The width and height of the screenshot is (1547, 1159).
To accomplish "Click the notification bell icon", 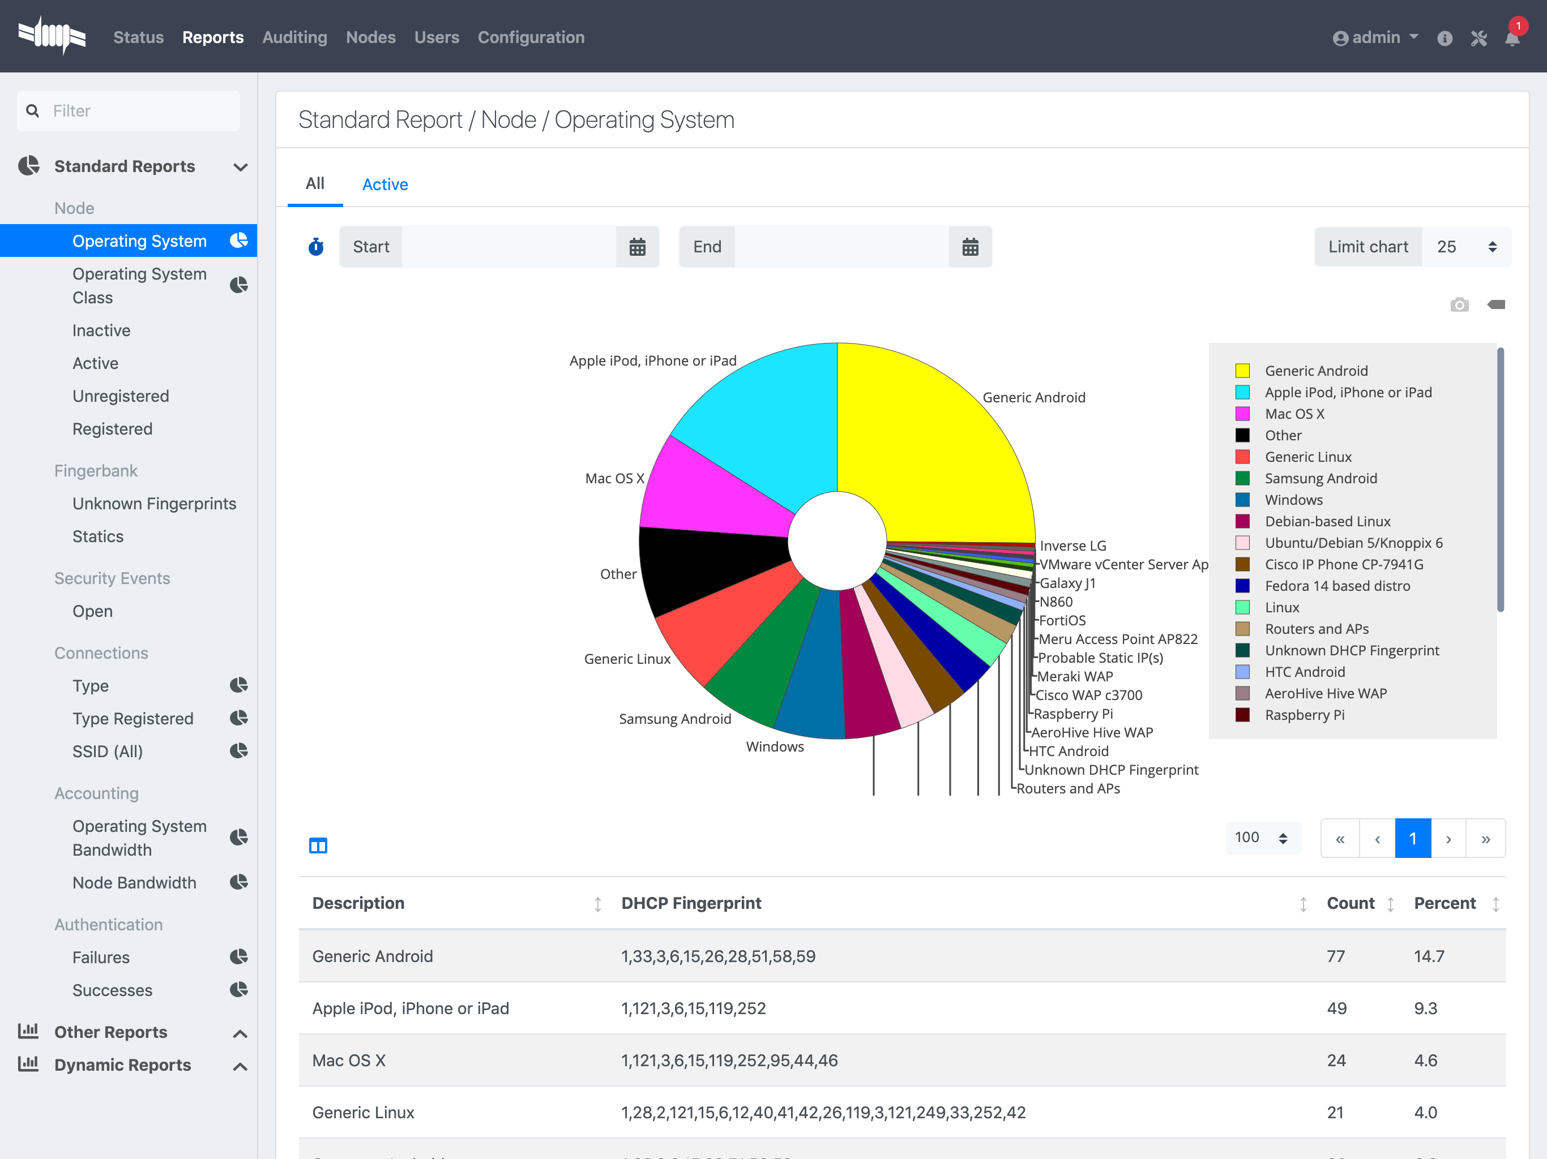I will pyautogui.click(x=1512, y=38).
